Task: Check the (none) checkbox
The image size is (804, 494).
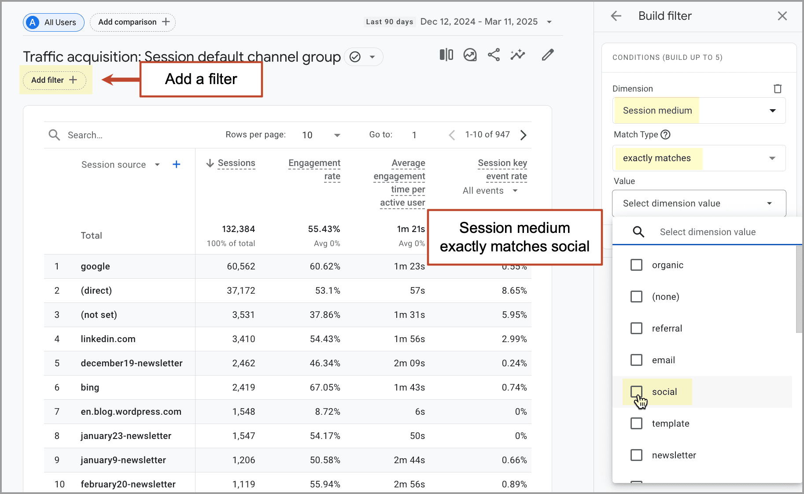Action: [x=636, y=297]
